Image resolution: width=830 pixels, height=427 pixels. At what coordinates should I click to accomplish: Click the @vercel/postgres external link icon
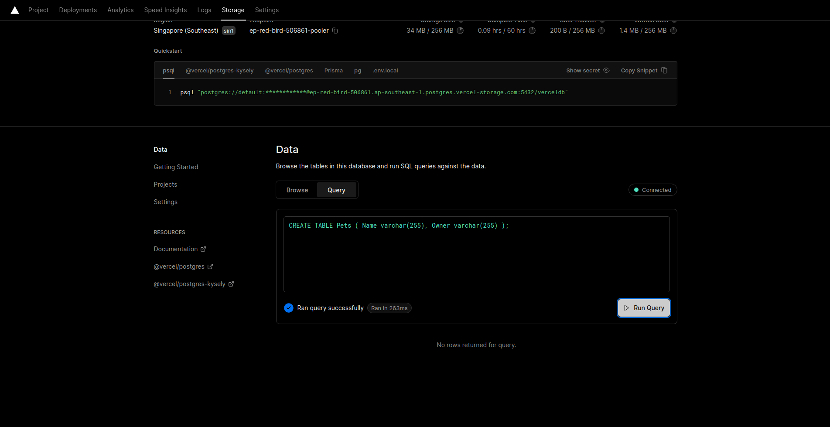point(210,266)
